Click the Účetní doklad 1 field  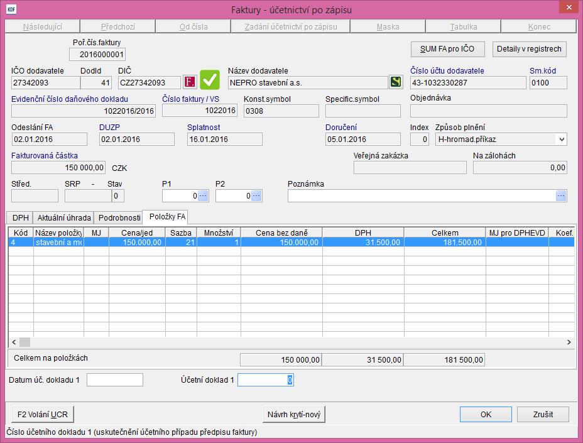(266, 380)
